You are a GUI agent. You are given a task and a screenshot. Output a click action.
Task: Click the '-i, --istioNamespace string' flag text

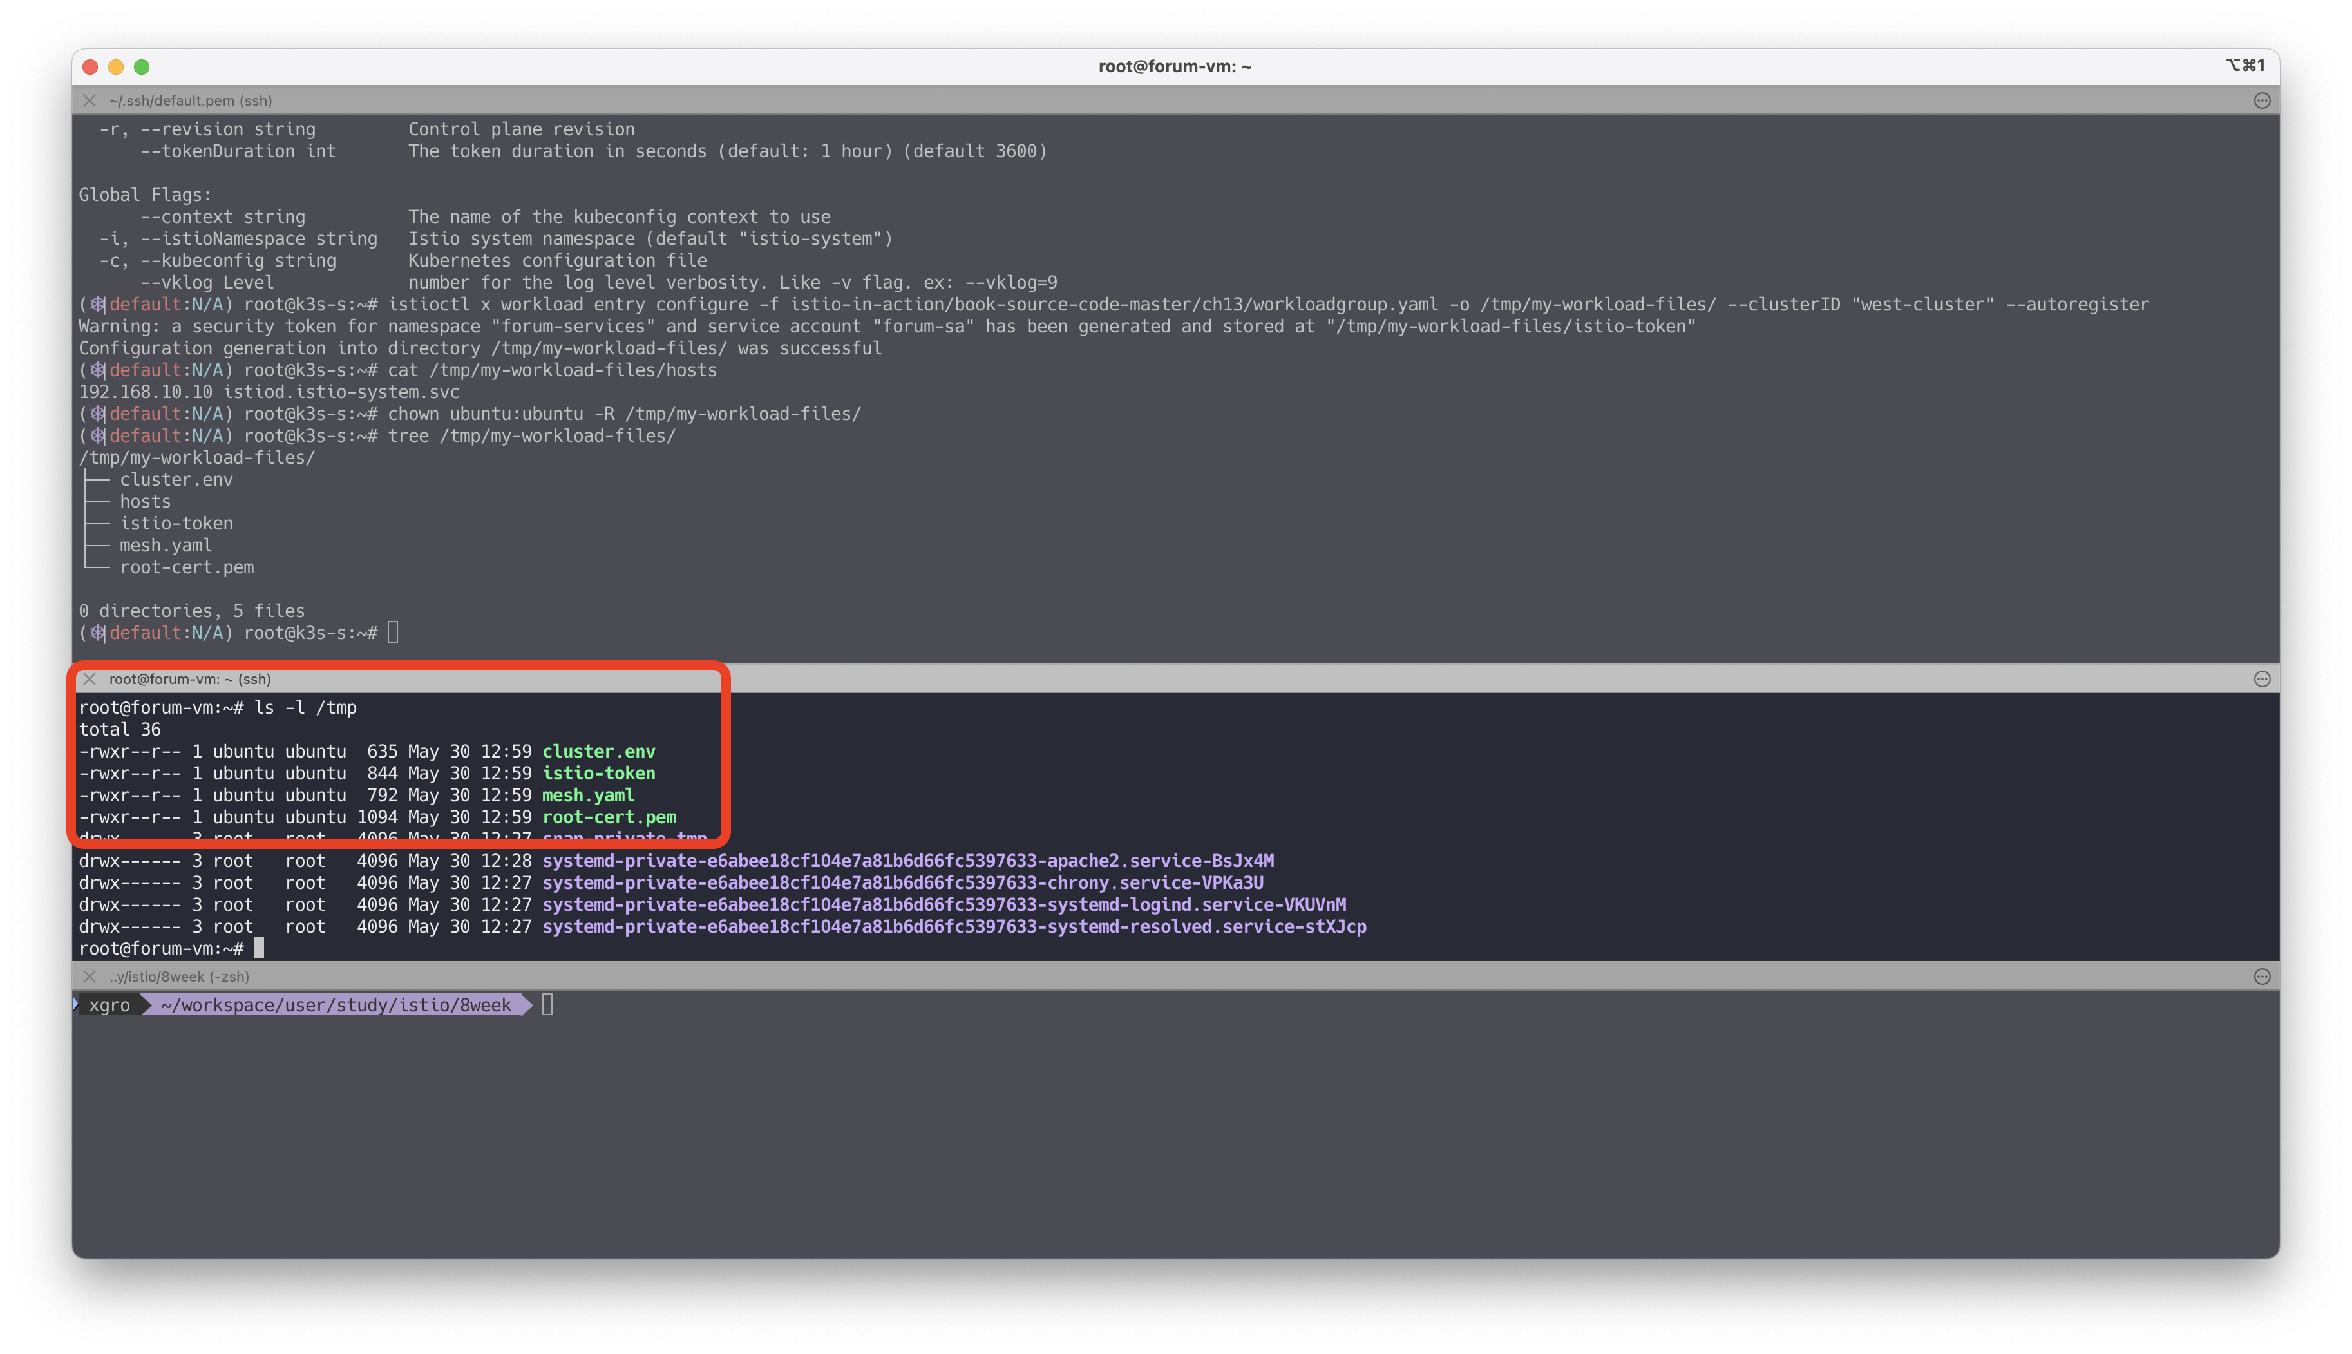[238, 238]
